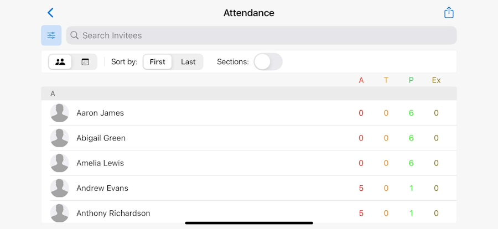Open the filter sliders button
Screen dimensions: 498x229
coord(51,35)
